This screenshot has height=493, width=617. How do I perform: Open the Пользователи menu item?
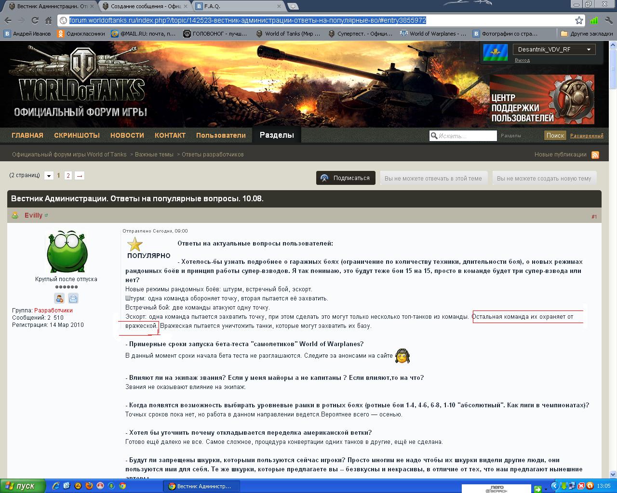click(221, 135)
